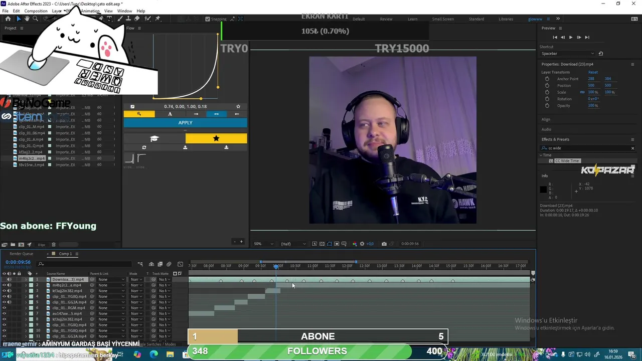Enable the Snapping checkbox
This screenshot has height=361, width=642.
208,19
